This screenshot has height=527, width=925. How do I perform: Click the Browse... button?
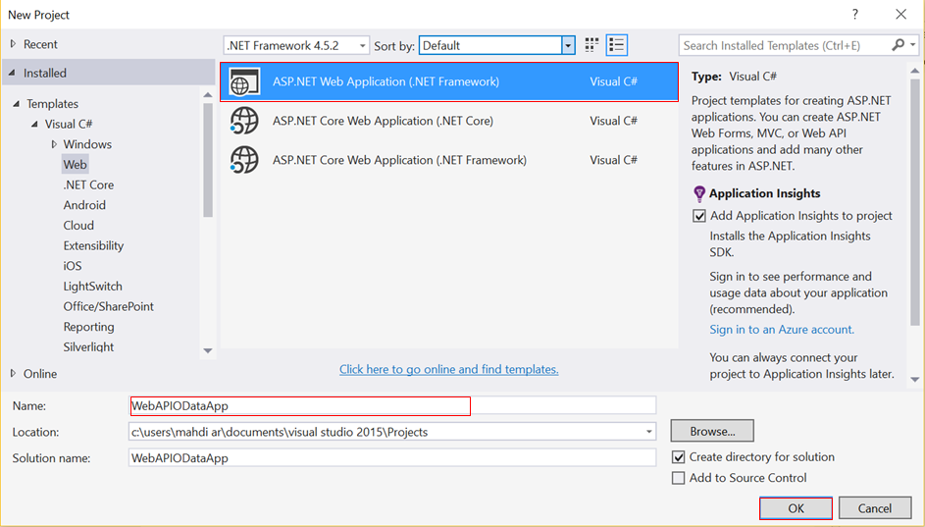click(x=712, y=431)
